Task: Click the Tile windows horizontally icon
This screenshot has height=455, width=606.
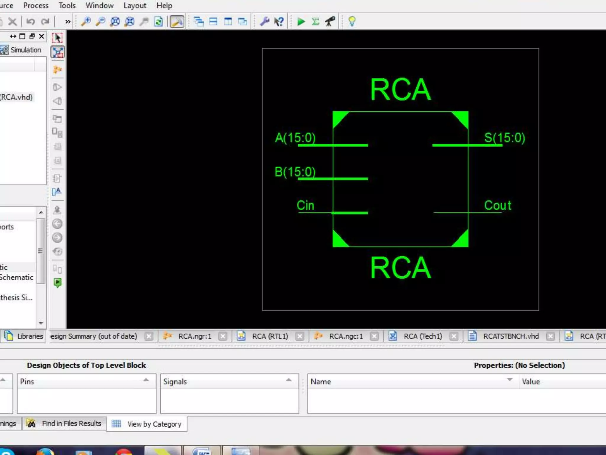Action: [213, 21]
